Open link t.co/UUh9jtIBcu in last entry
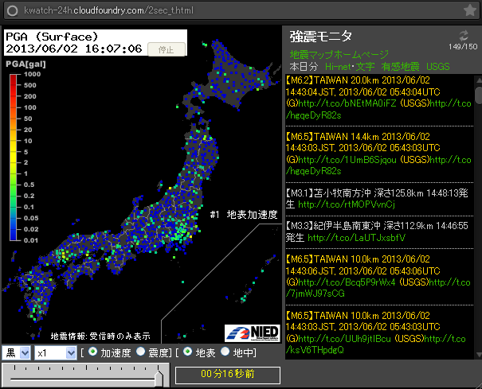 click(345, 339)
